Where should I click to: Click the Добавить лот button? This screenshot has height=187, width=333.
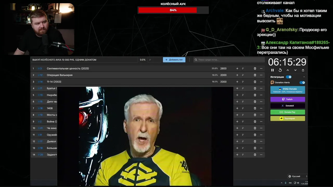click(x=174, y=60)
